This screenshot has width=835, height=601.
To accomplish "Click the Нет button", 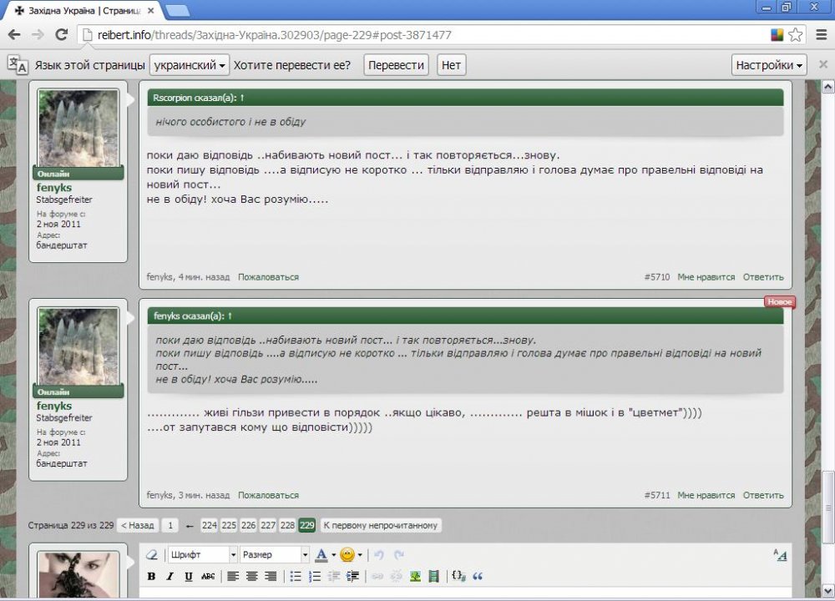I will (451, 65).
